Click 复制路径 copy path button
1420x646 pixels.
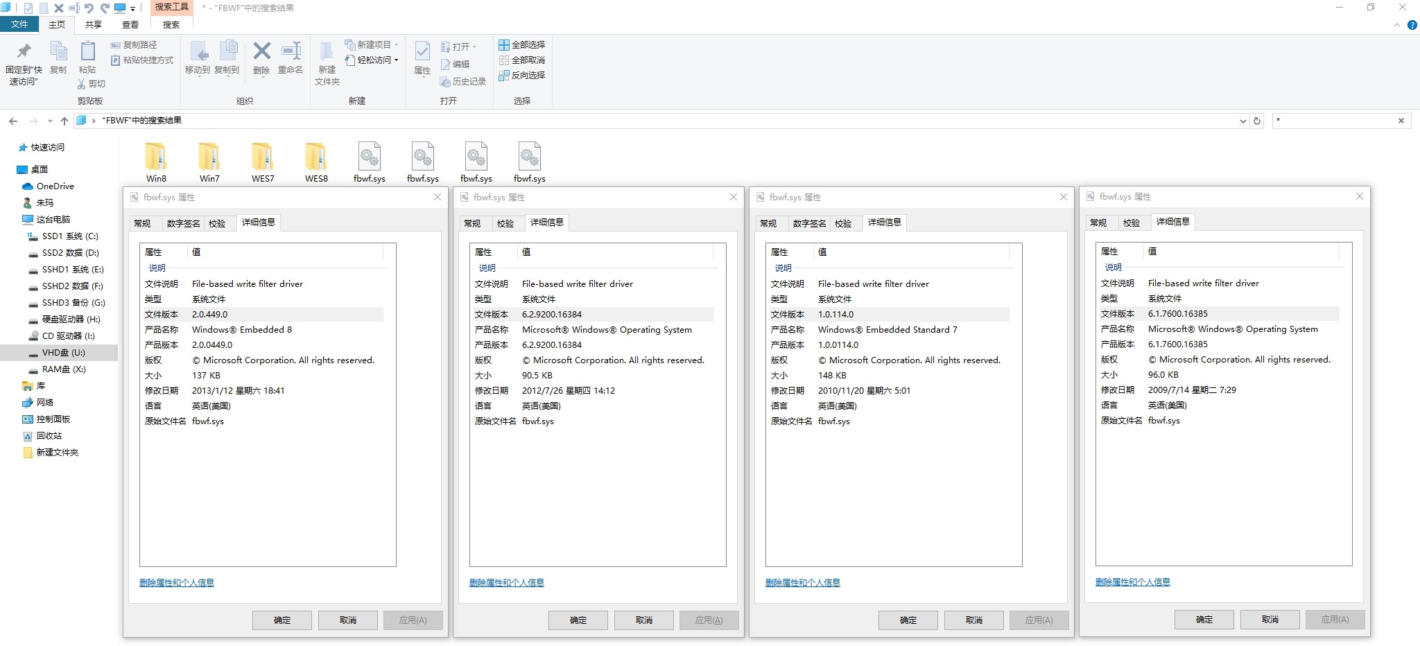pos(133,45)
